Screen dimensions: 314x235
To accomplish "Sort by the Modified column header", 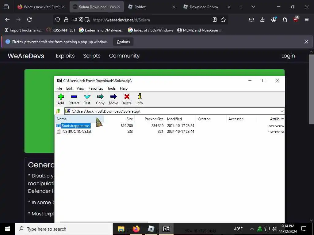I will (180, 119).
